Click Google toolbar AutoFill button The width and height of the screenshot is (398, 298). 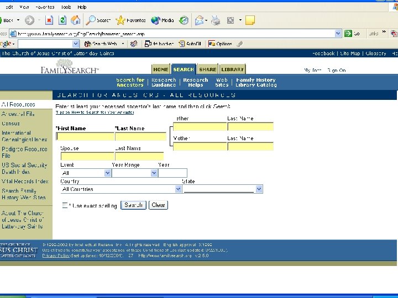(190, 44)
